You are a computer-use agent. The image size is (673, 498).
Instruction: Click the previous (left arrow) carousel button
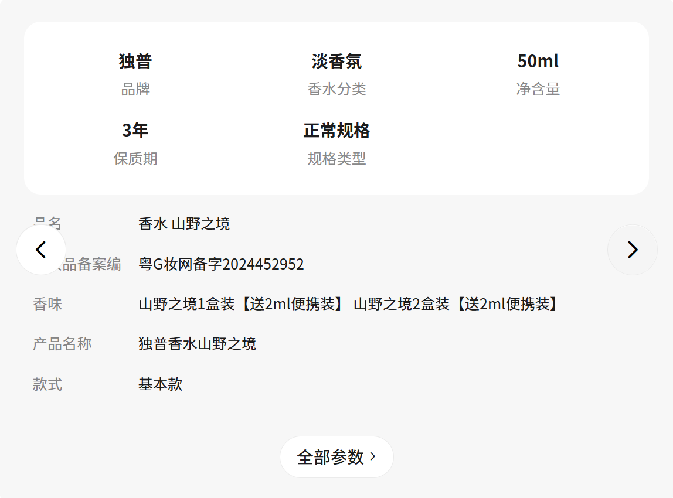point(41,250)
